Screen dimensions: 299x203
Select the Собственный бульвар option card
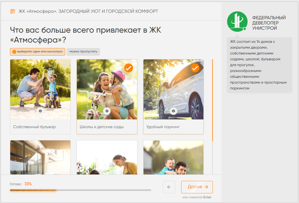[x=40, y=97]
